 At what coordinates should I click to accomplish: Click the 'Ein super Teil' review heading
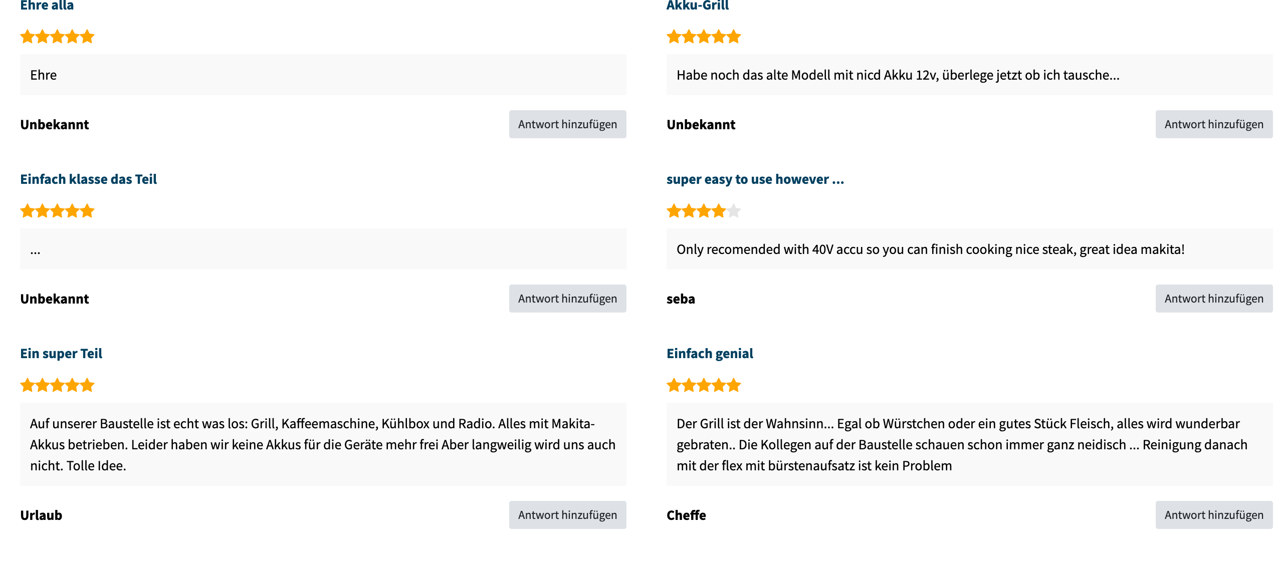pyautogui.click(x=61, y=354)
